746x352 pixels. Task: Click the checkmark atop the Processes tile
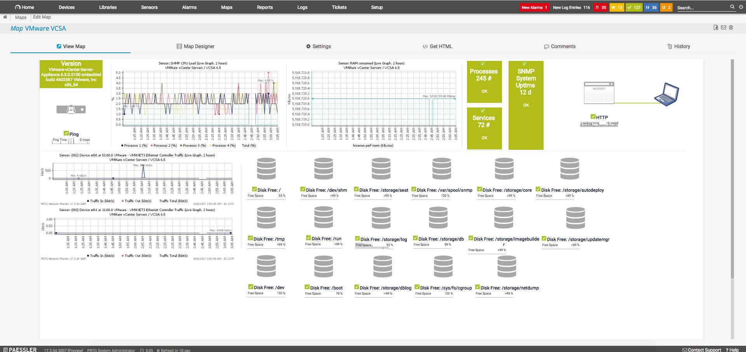pyautogui.click(x=483, y=64)
